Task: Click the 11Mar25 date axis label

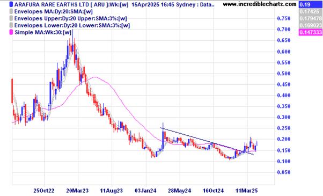Action: pos(247,191)
